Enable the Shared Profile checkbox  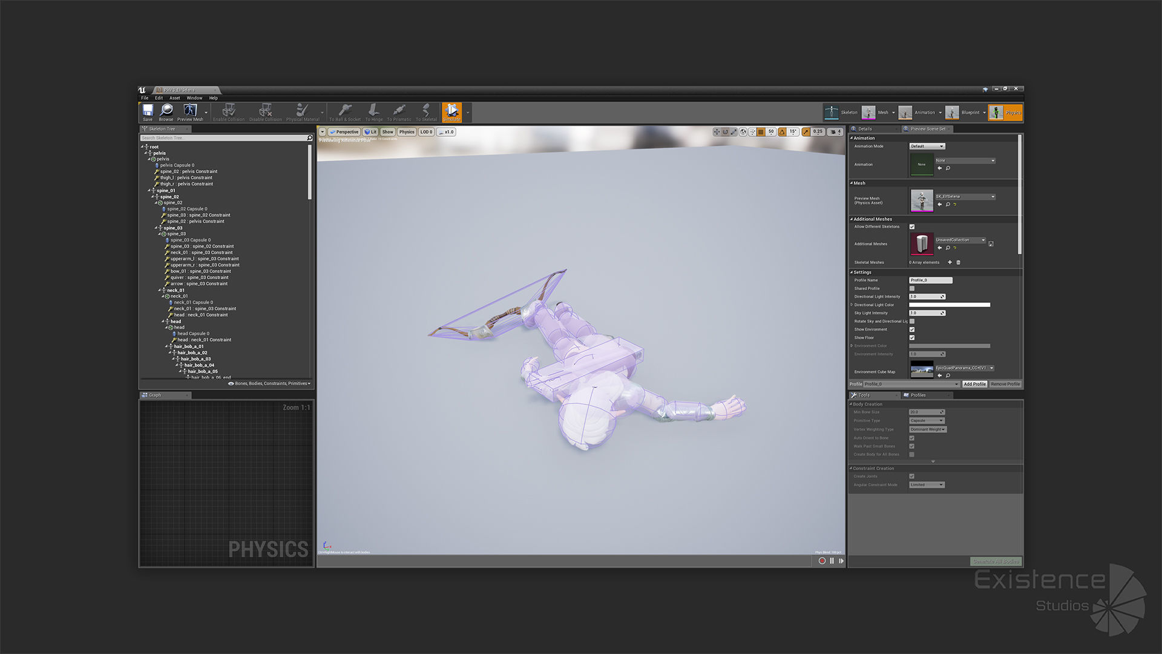tap(912, 288)
